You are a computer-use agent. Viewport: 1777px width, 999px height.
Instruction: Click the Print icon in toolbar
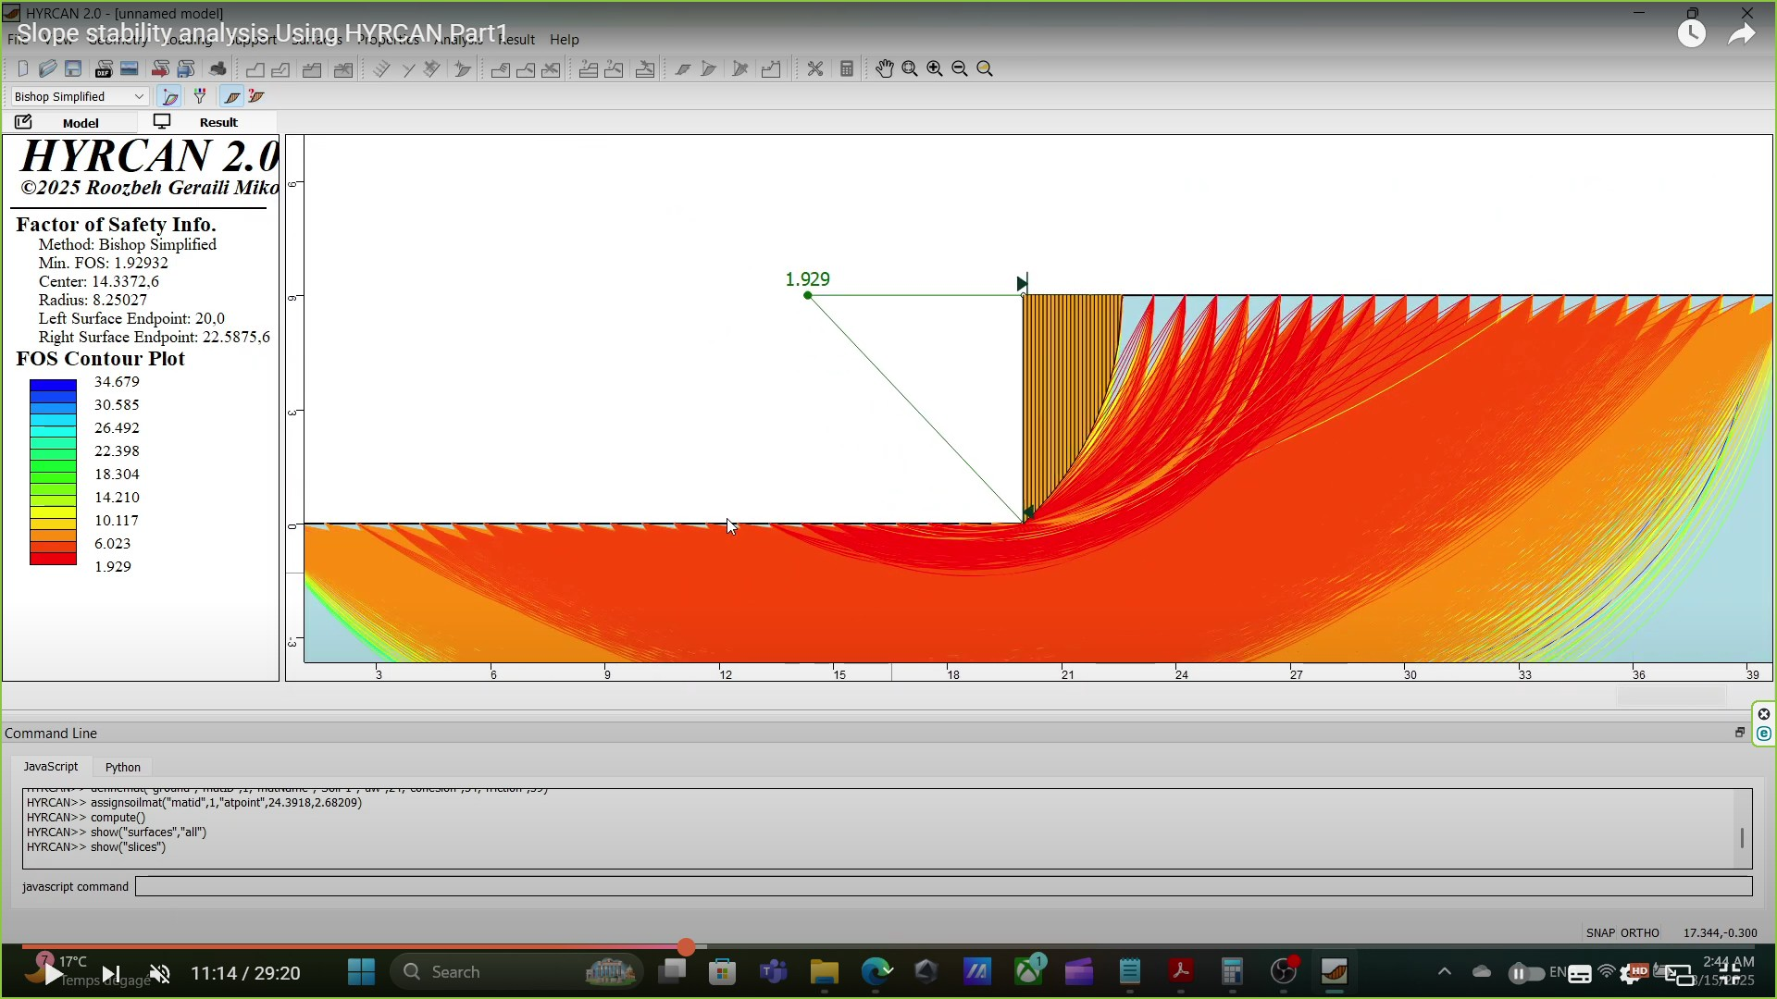pyautogui.click(x=217, y=69)
